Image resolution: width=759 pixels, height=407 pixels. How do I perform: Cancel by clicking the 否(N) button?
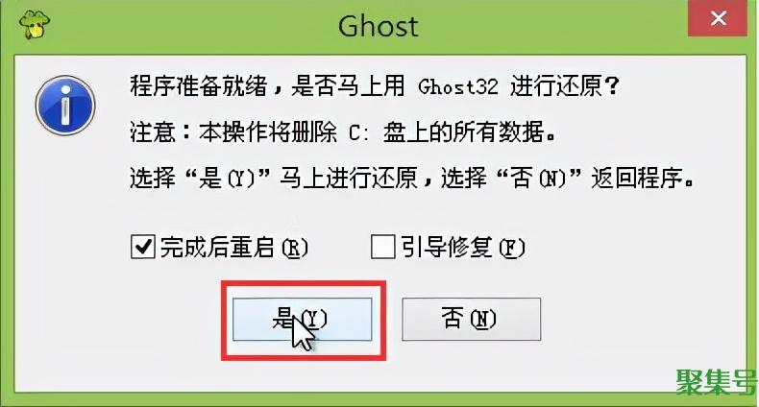click(x=471, y=320)
